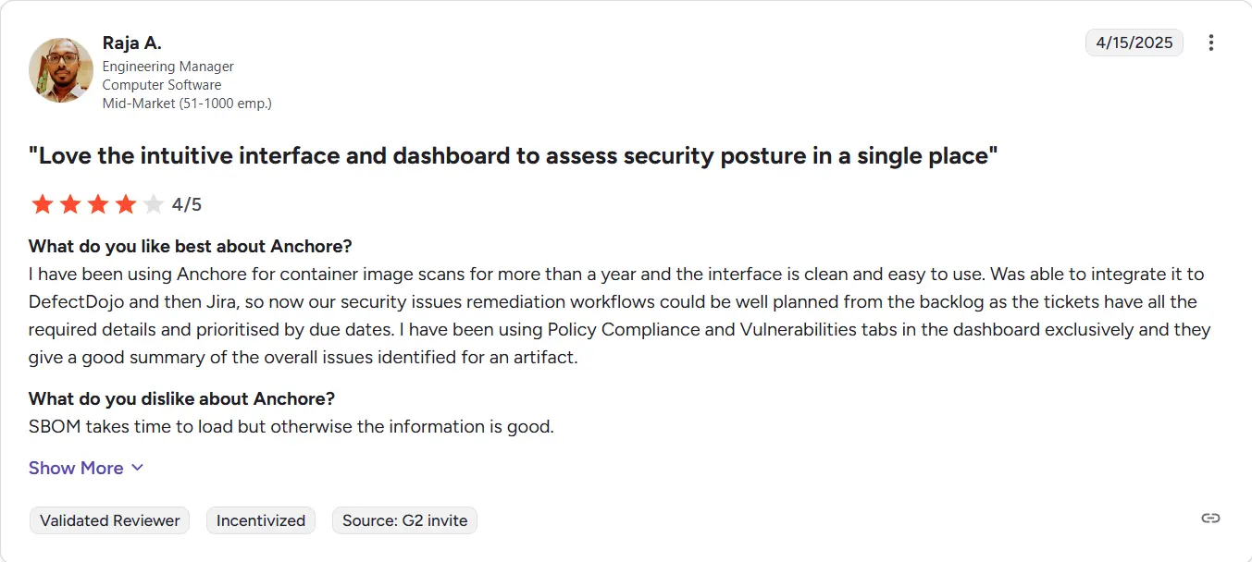Open Raja A.'s profile photo

click(61, 70)
